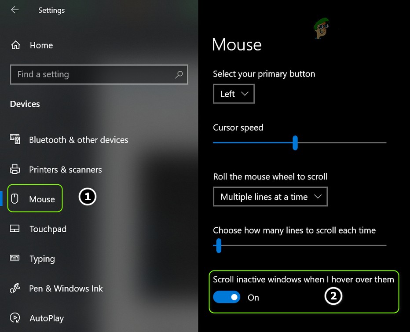
Task: Navigate back using the back button
Action: pyautogui.click(x=15, y=10)
